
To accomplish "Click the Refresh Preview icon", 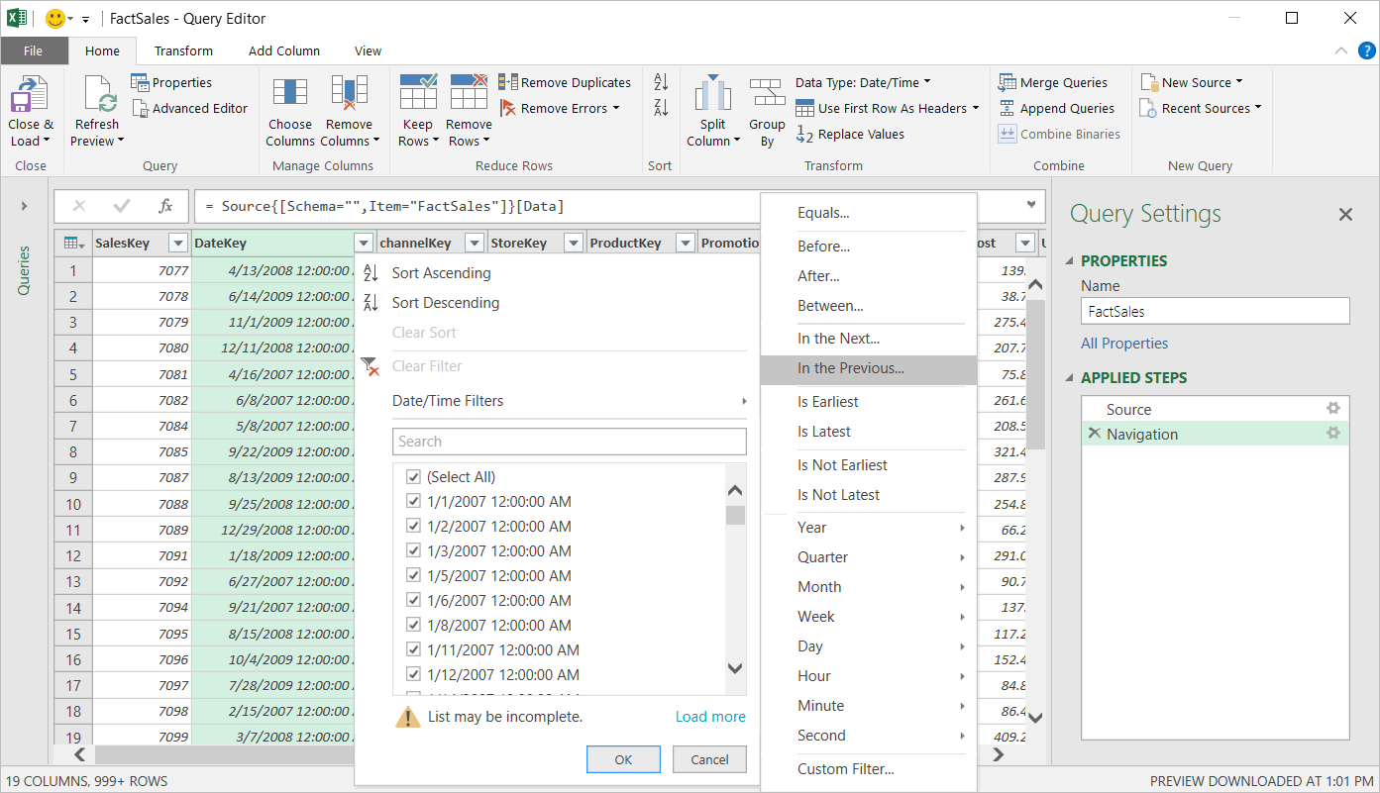I will click(x=97, y=96).
